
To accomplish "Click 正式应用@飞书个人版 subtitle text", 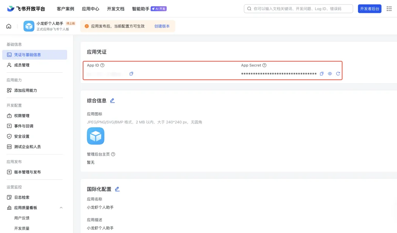I will coord(53,29).
